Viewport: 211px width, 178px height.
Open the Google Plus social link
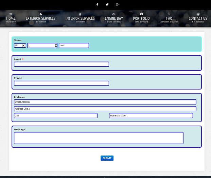click(x=117, y=4)
